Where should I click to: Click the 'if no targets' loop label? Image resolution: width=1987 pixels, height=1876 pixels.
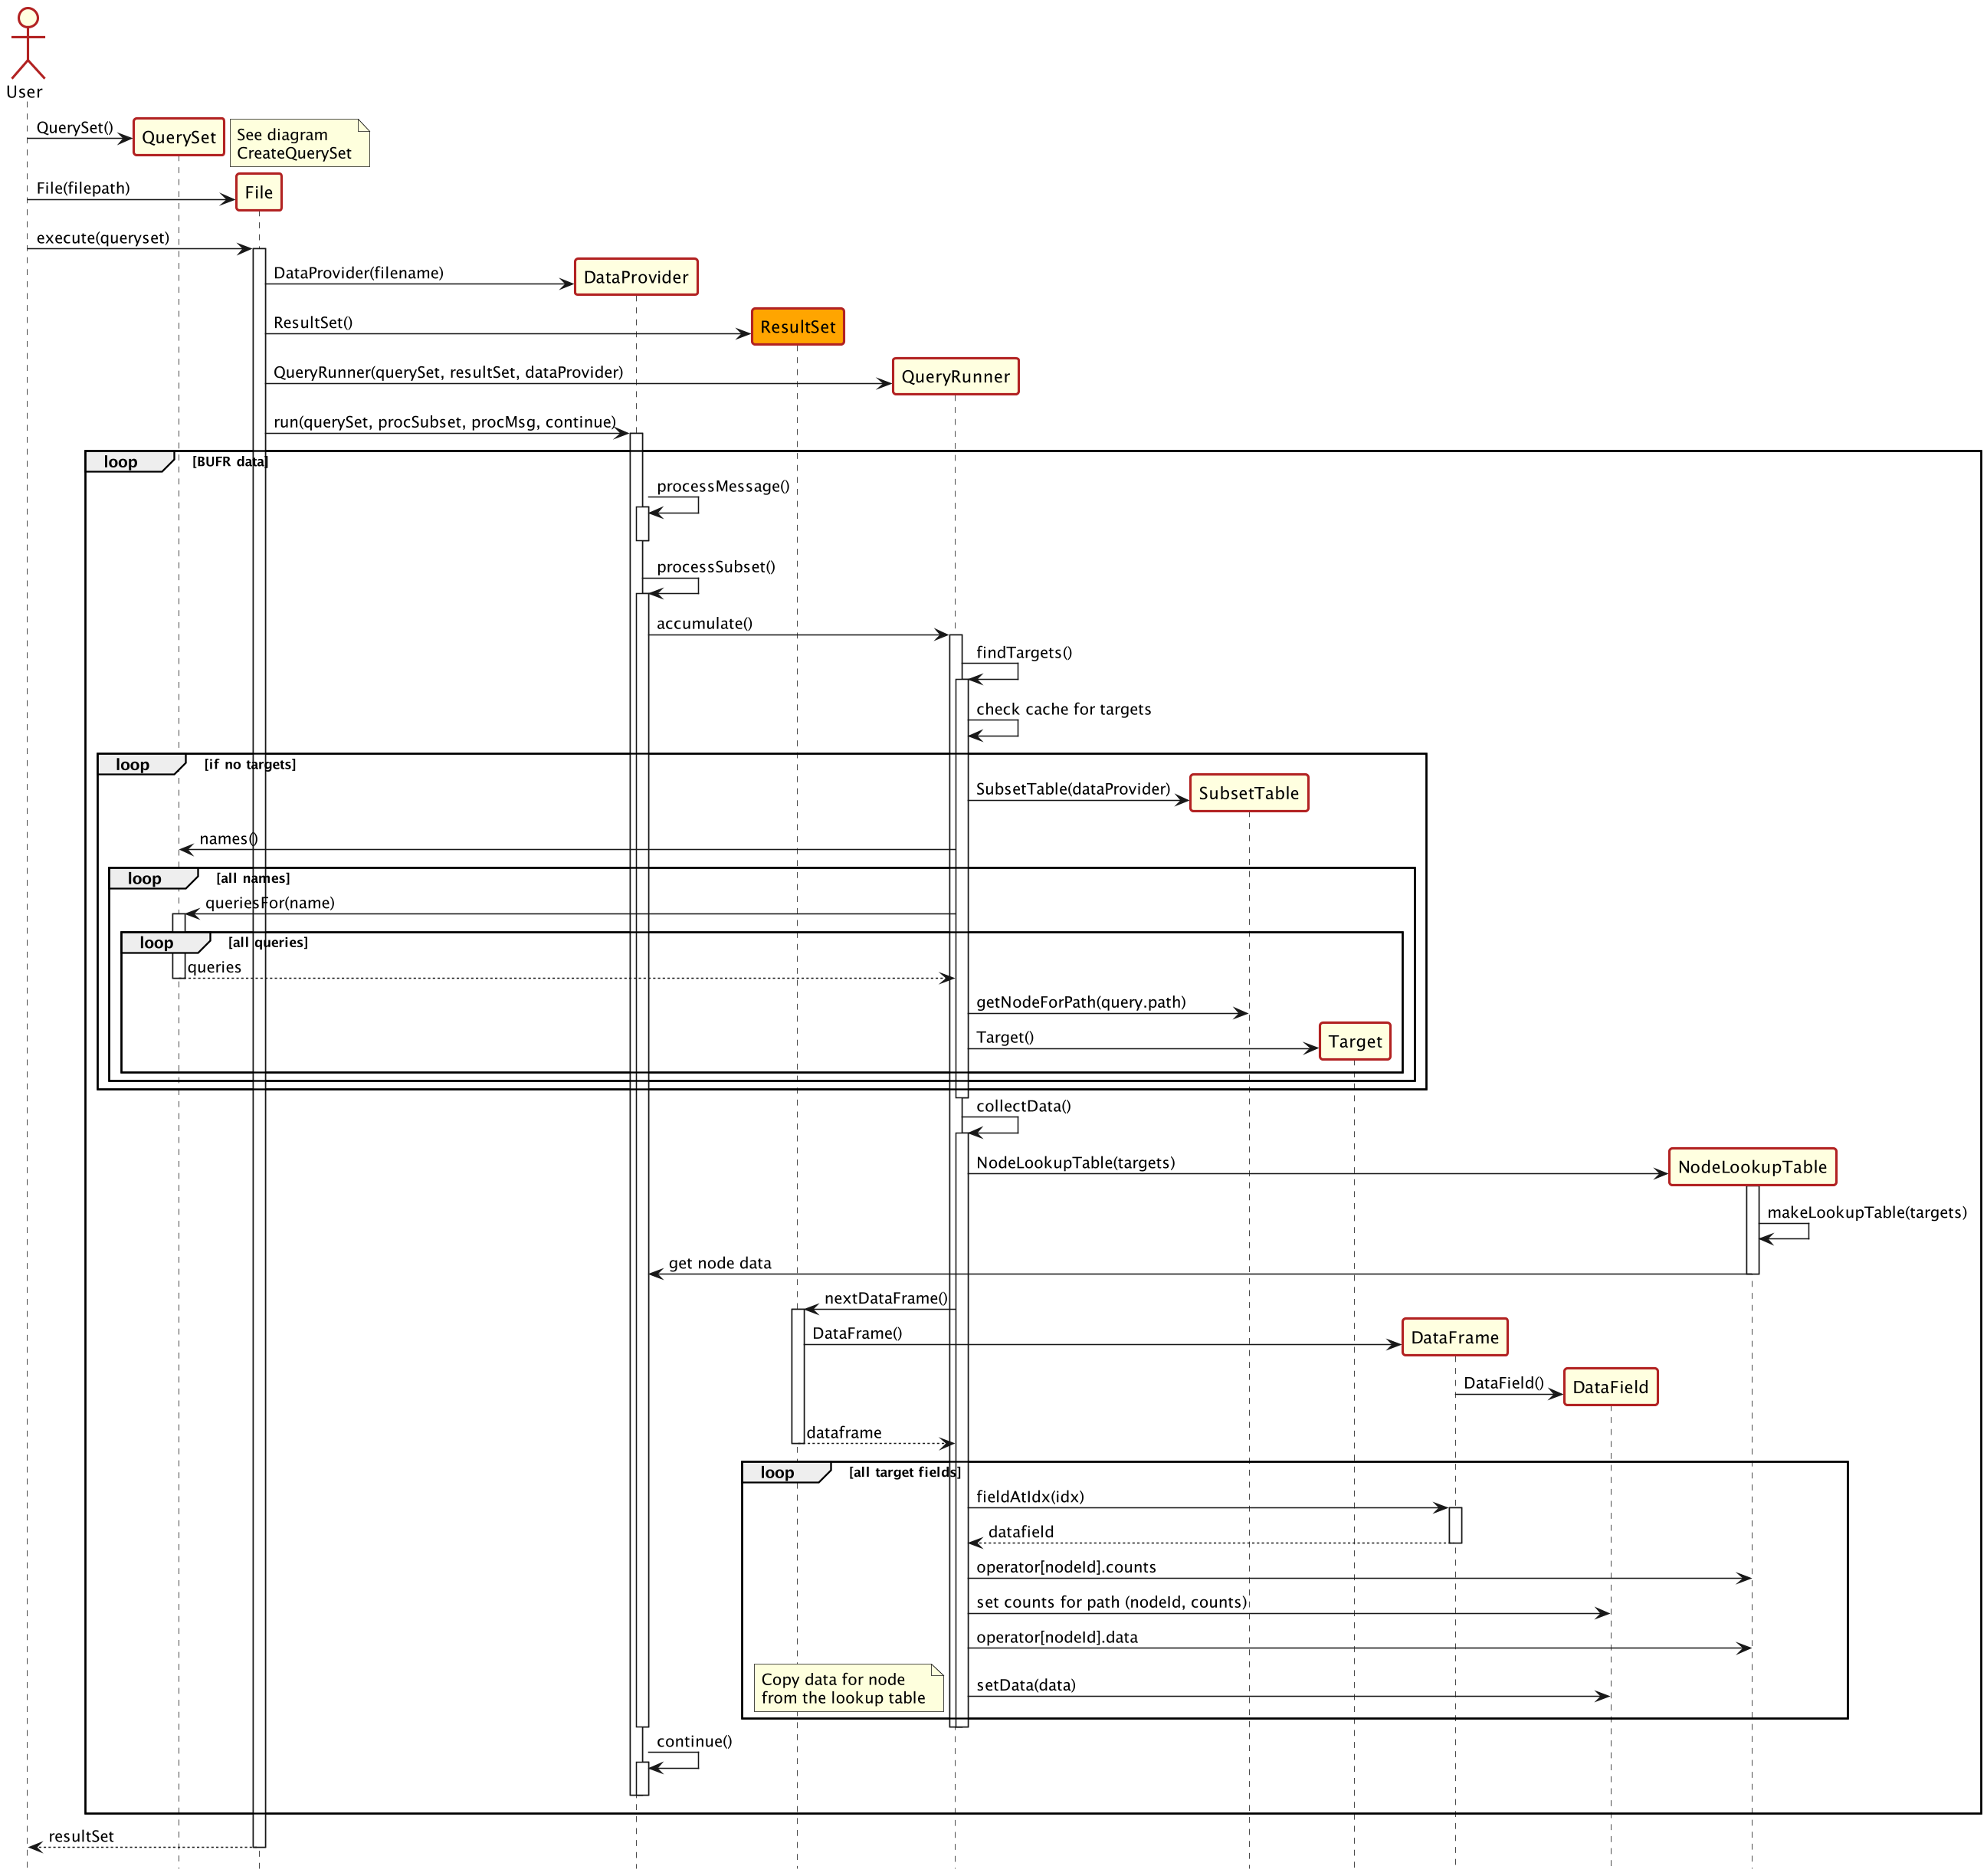(249, 765)
